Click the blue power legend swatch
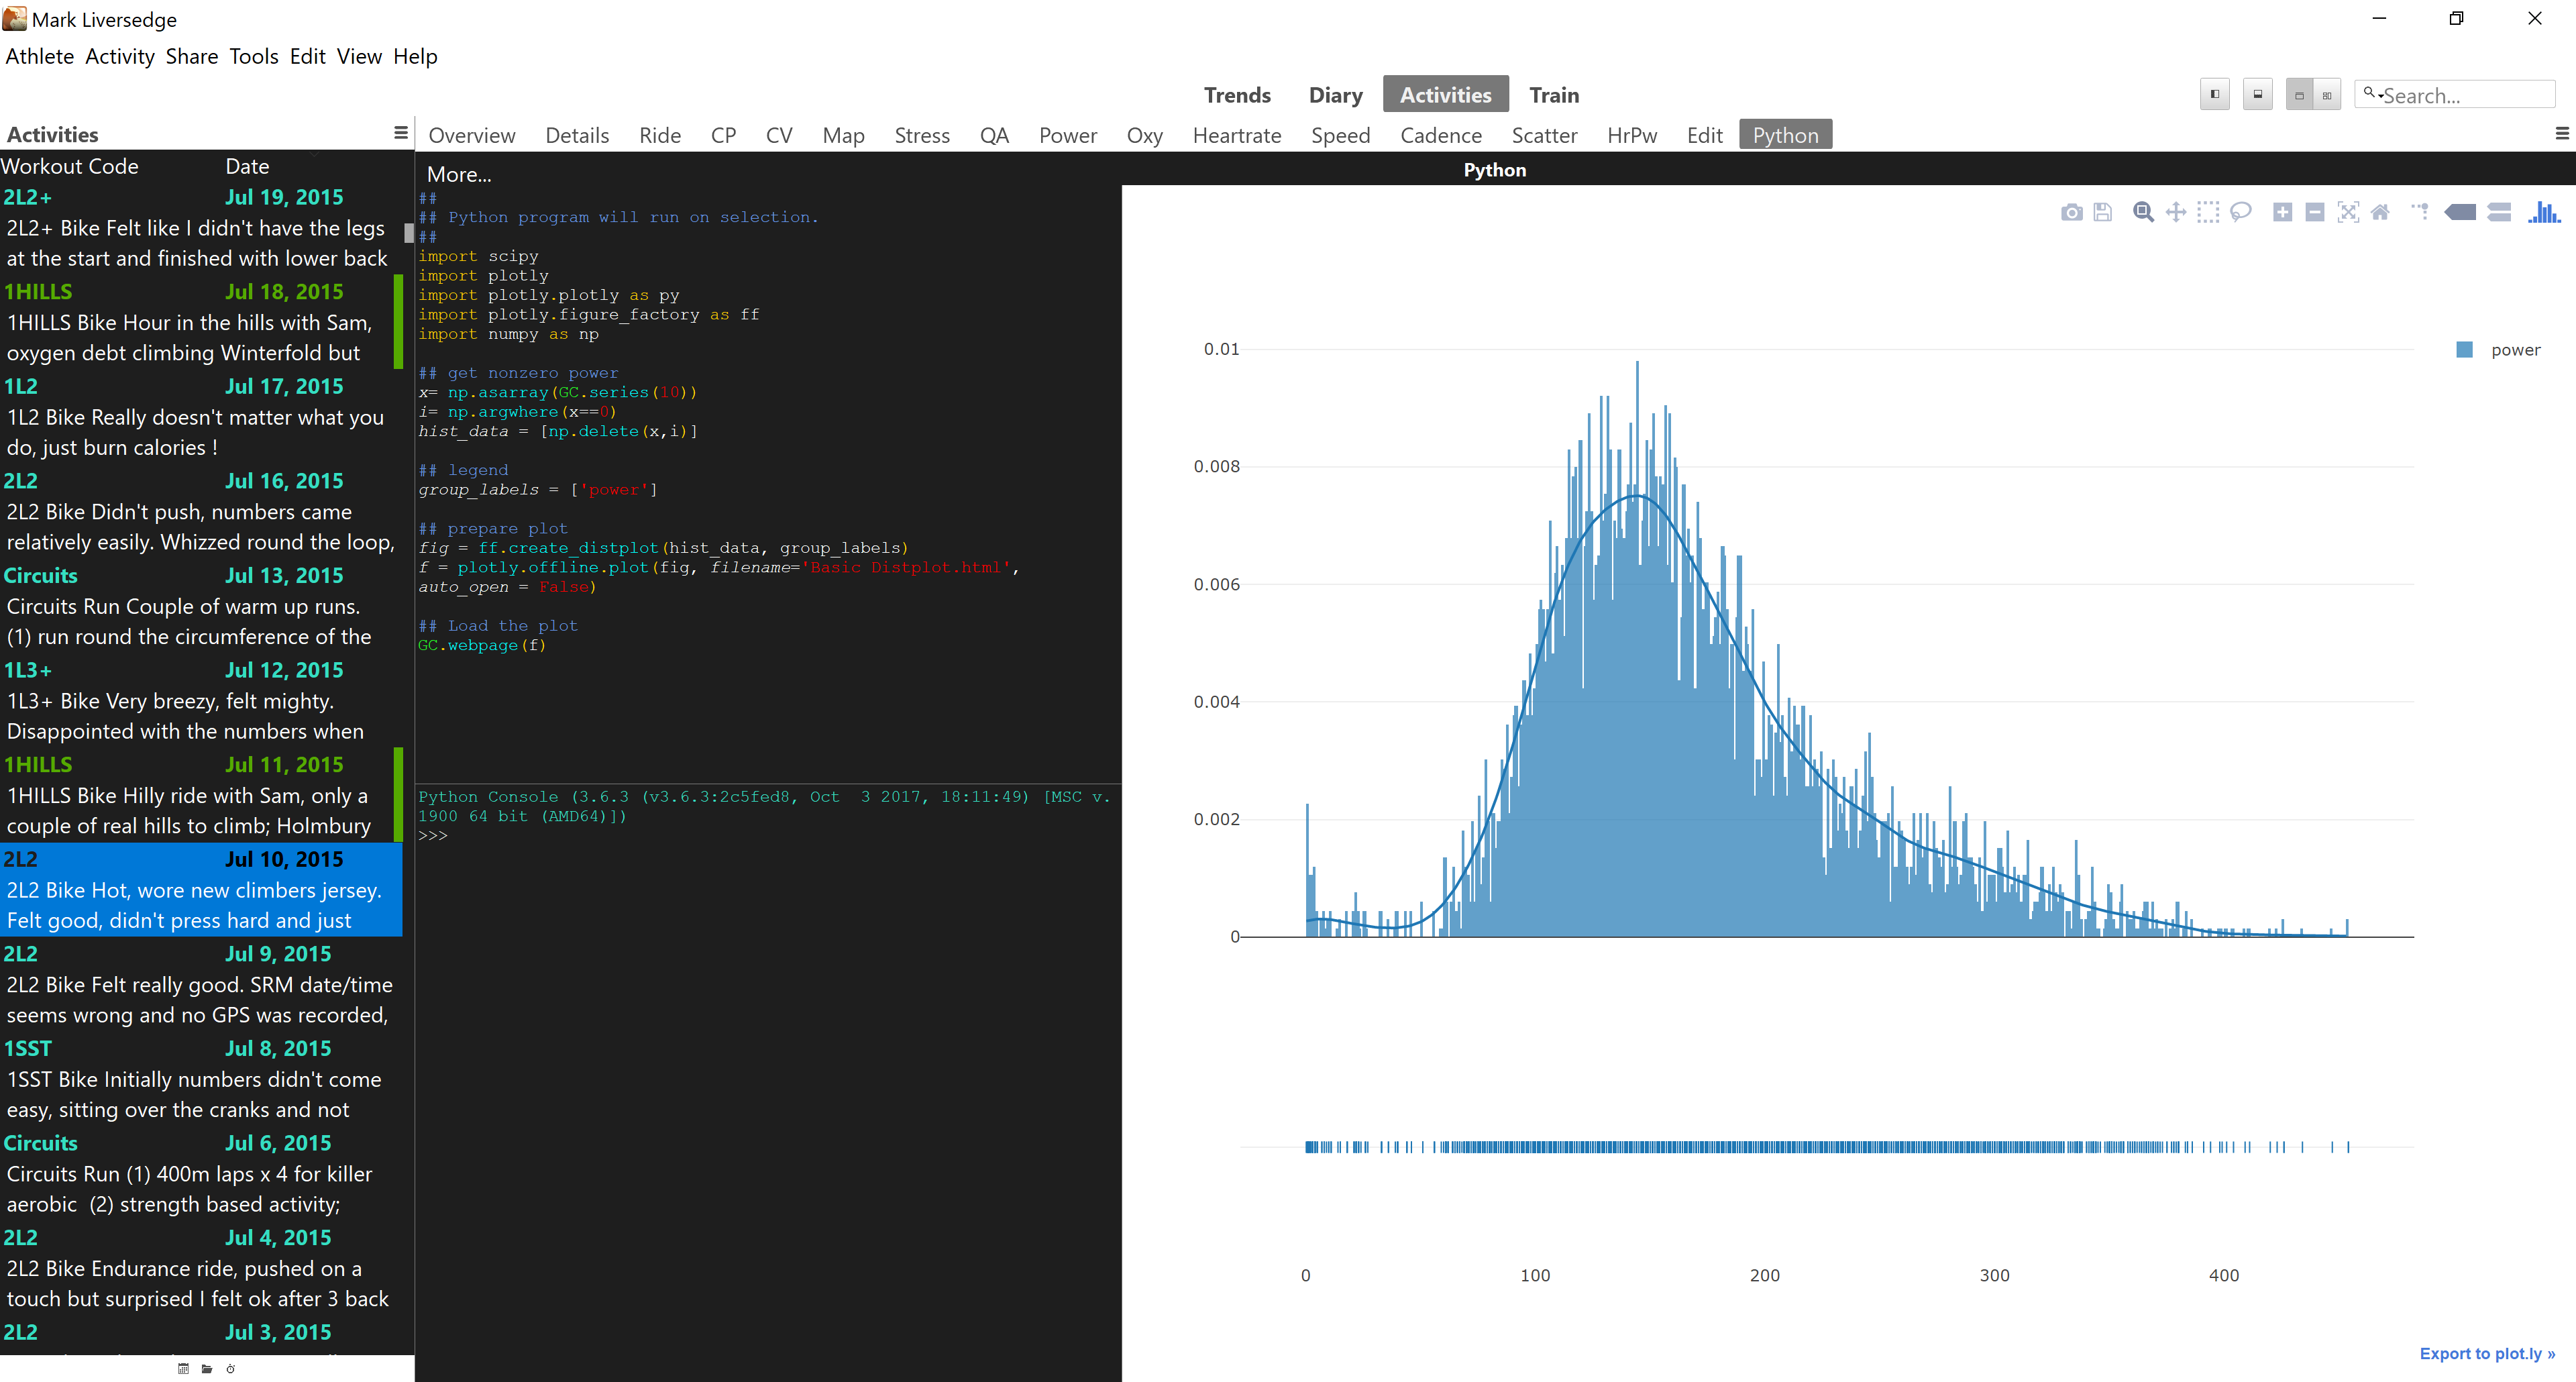Viewport: 2576px width, 1382px height. [2464, 350]
